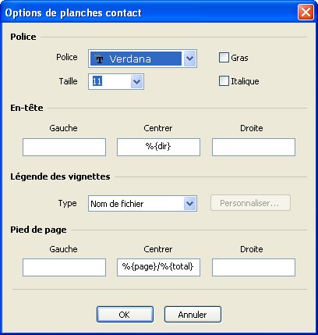
Task: Click the Personnaliser… button
Action: (250, 203)
